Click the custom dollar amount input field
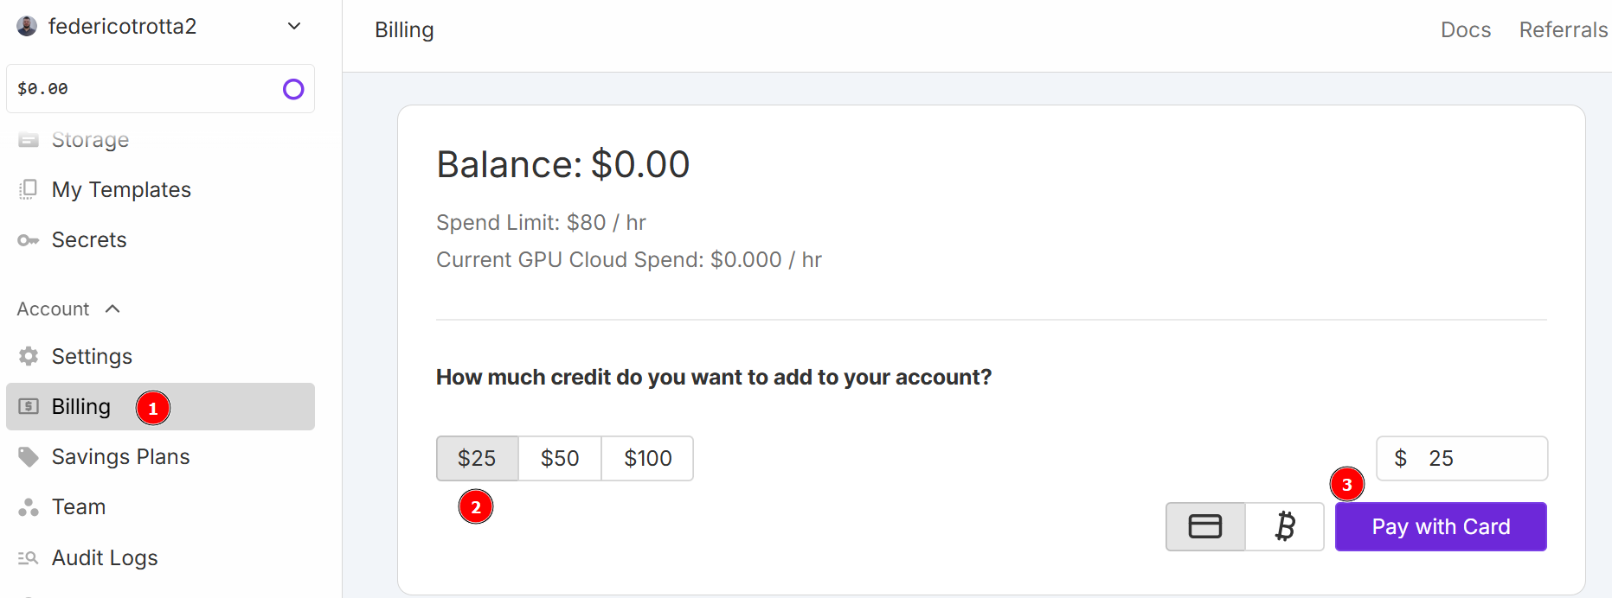 click(1461, 458)
